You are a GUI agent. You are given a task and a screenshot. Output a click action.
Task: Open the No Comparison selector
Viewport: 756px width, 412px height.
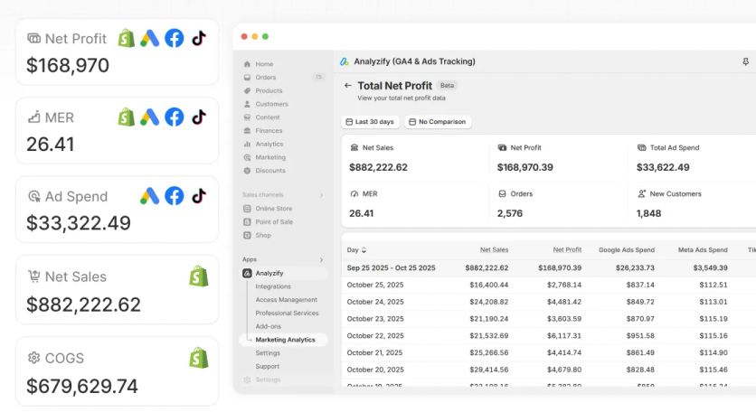438,122
